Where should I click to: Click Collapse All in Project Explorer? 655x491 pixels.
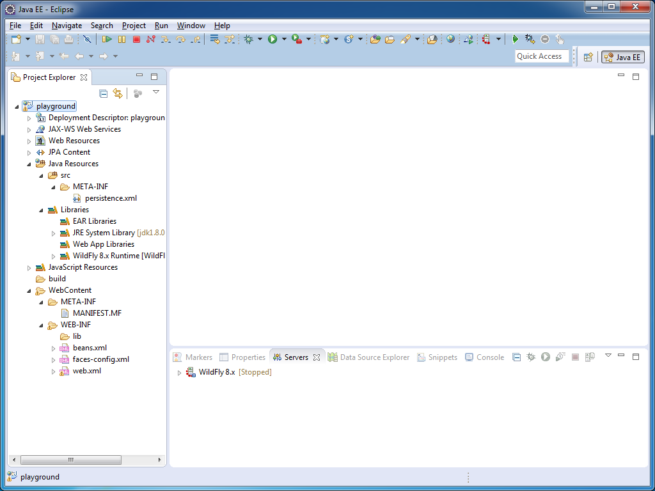click(x=103, y=93)
